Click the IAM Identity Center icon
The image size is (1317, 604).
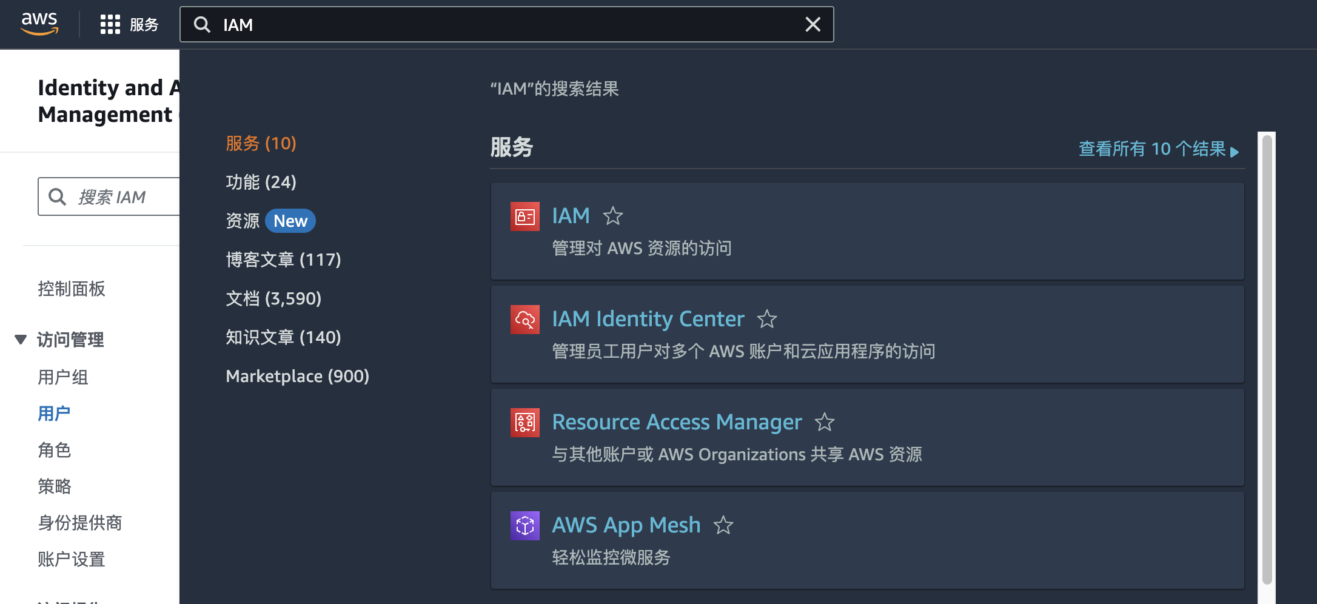pos(524,320)
